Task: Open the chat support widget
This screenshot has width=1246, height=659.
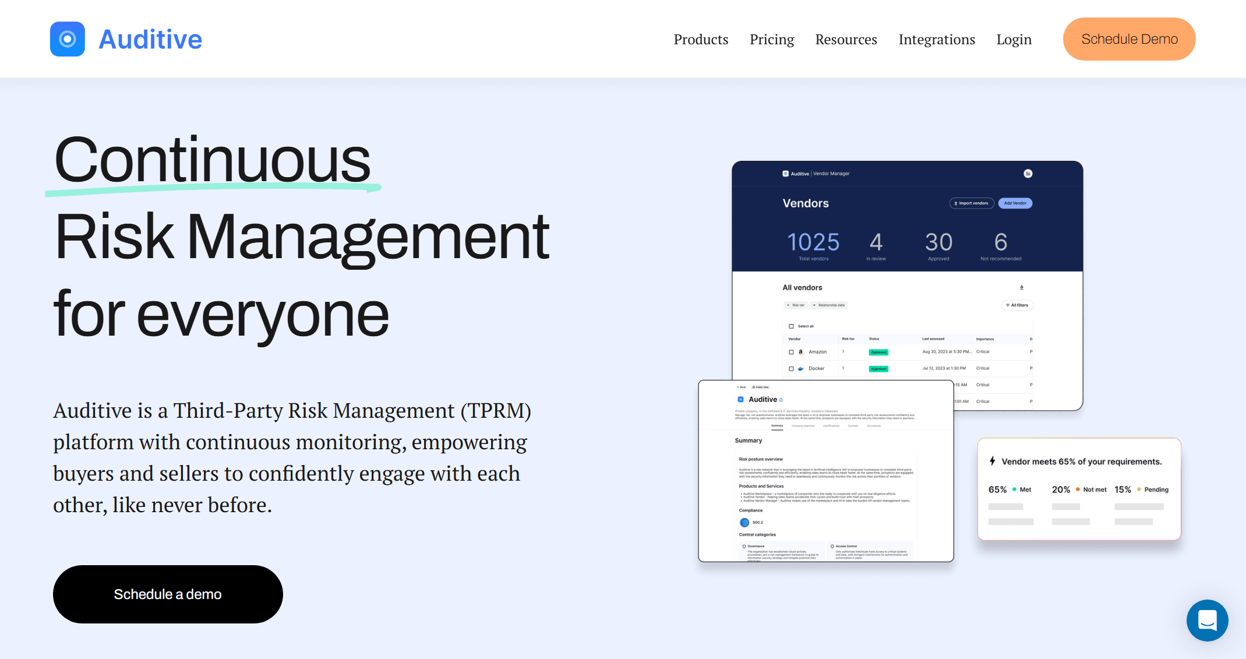Action: click(1207, 620)
